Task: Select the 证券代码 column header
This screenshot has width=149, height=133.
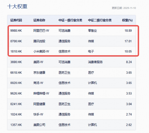Action: [16, 20]
